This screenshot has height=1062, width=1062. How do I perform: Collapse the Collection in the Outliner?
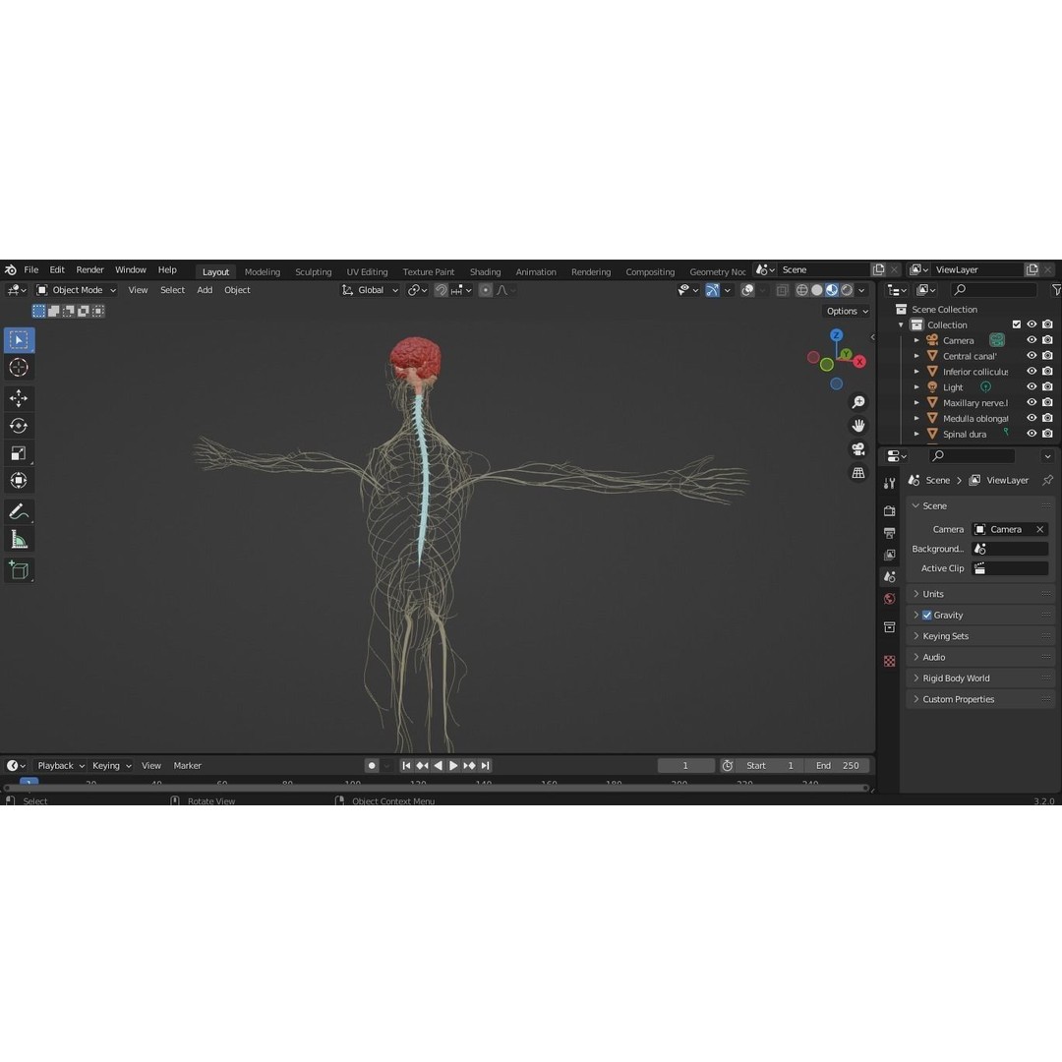900,324
